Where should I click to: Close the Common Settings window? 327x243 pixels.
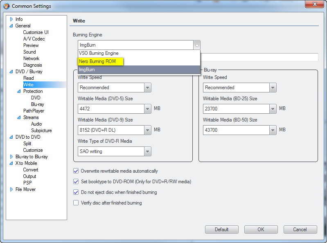pyautogui.click(x=315, y=4)
